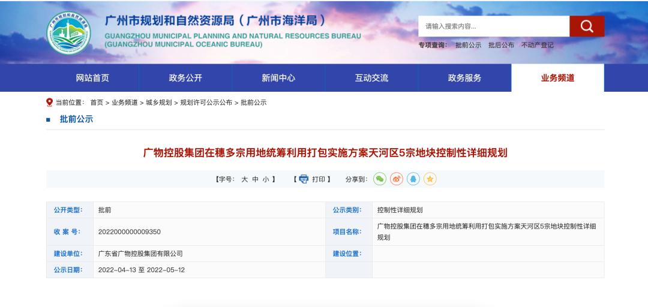Click the English bureau name header text
648x307 pixels.
(233, 40)
